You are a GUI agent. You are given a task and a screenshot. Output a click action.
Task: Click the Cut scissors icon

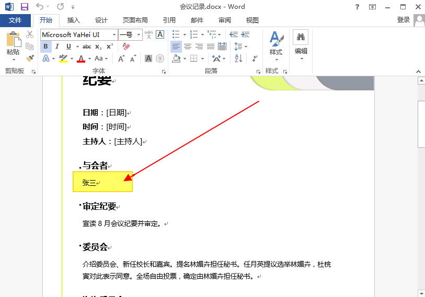(30, 34)
